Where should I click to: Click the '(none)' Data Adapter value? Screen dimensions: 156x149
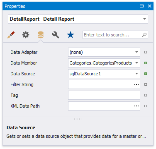coord(76,52)
